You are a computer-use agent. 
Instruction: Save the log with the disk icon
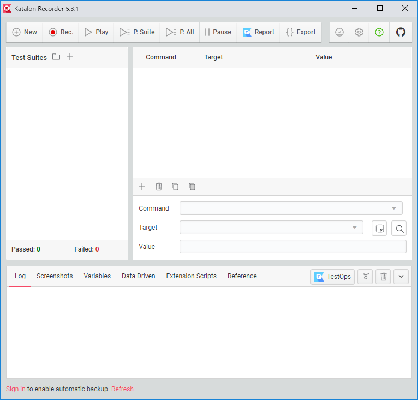point(365,277)
